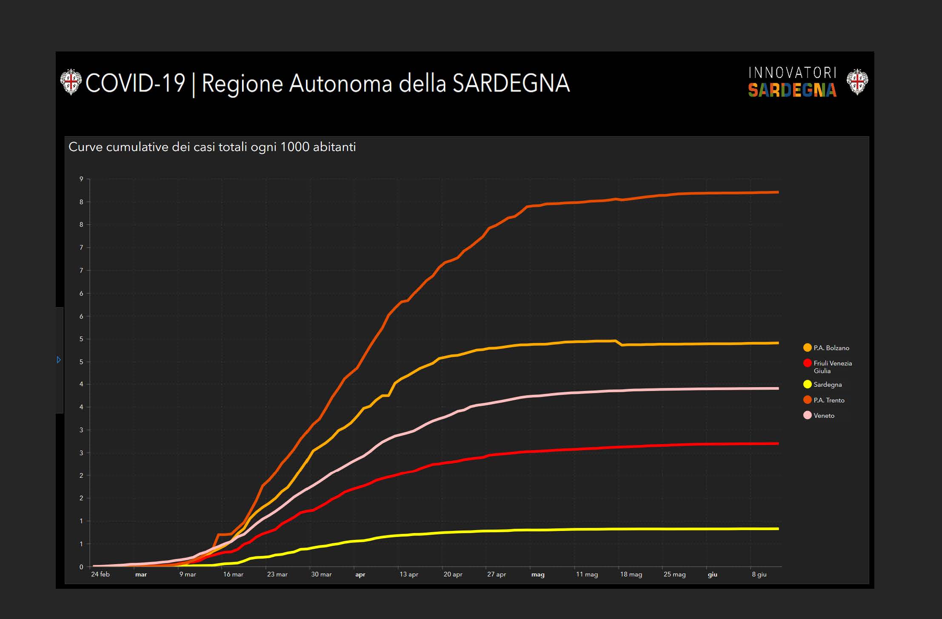Click the COVID-19 Regione Autonoma della SARDEGNA title
The width and height of the screenshot is (942, 619).
(x=328, y=83)
